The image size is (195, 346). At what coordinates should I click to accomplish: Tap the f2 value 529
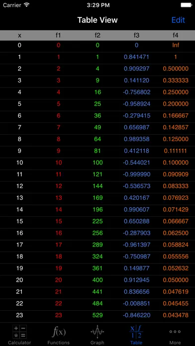pos(97,315)
